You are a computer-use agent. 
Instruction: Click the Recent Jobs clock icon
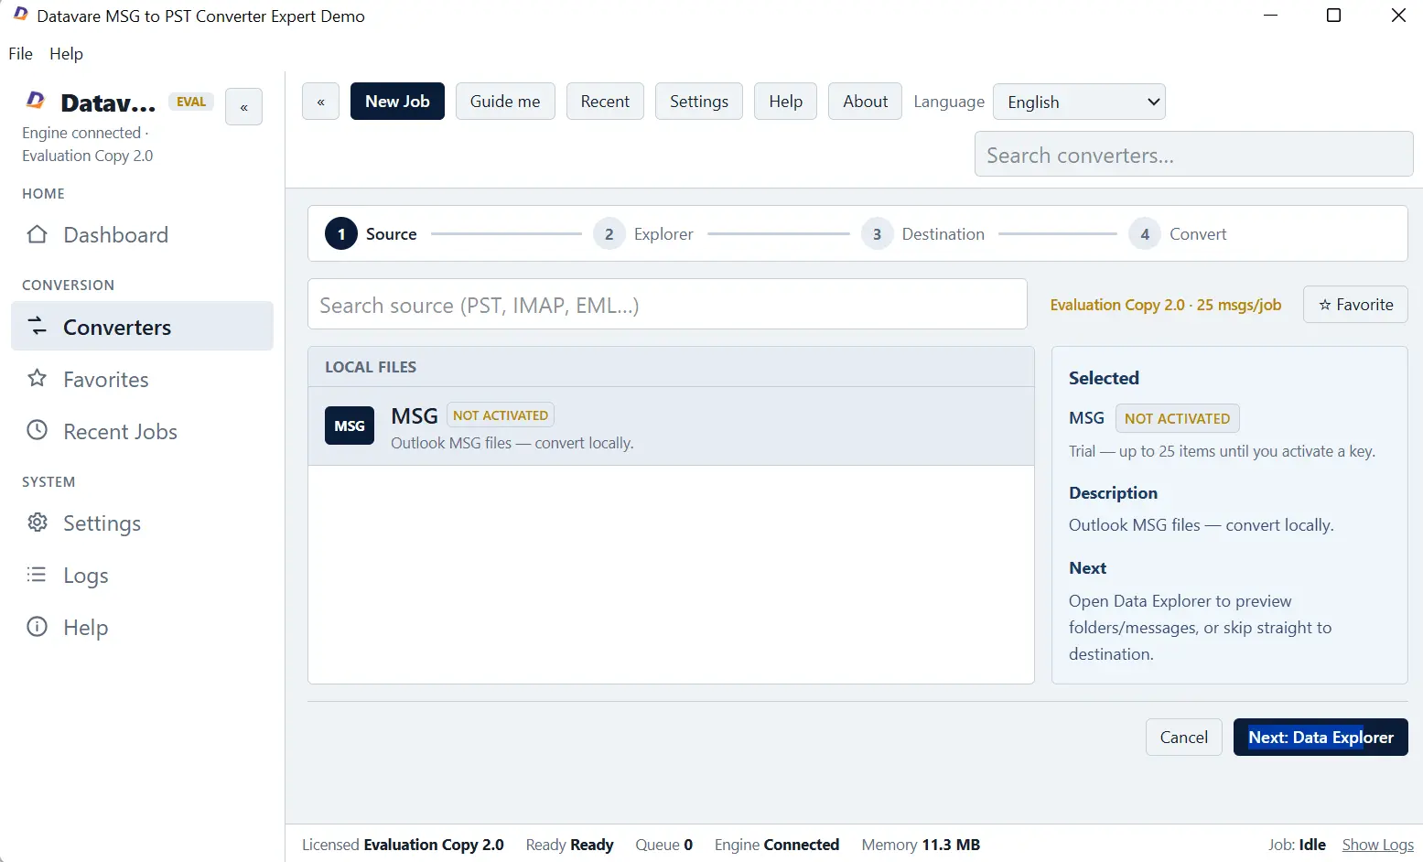tap(37, 430)
